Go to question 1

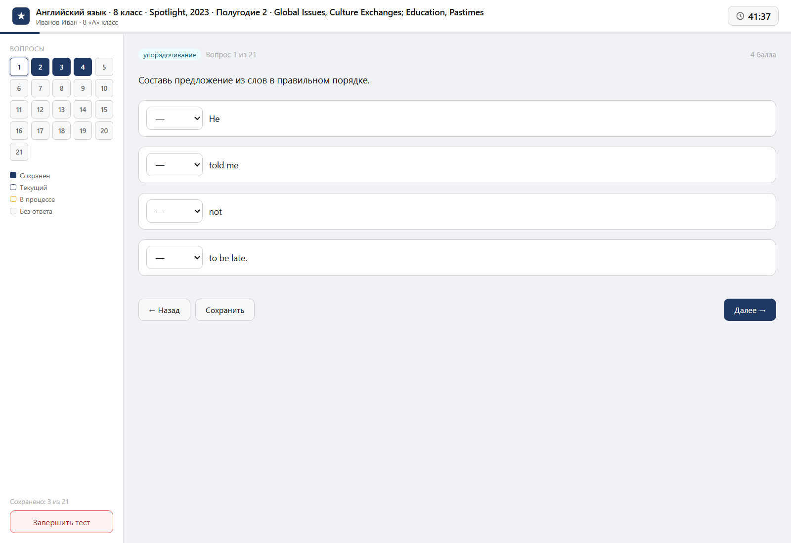[19, 67]
